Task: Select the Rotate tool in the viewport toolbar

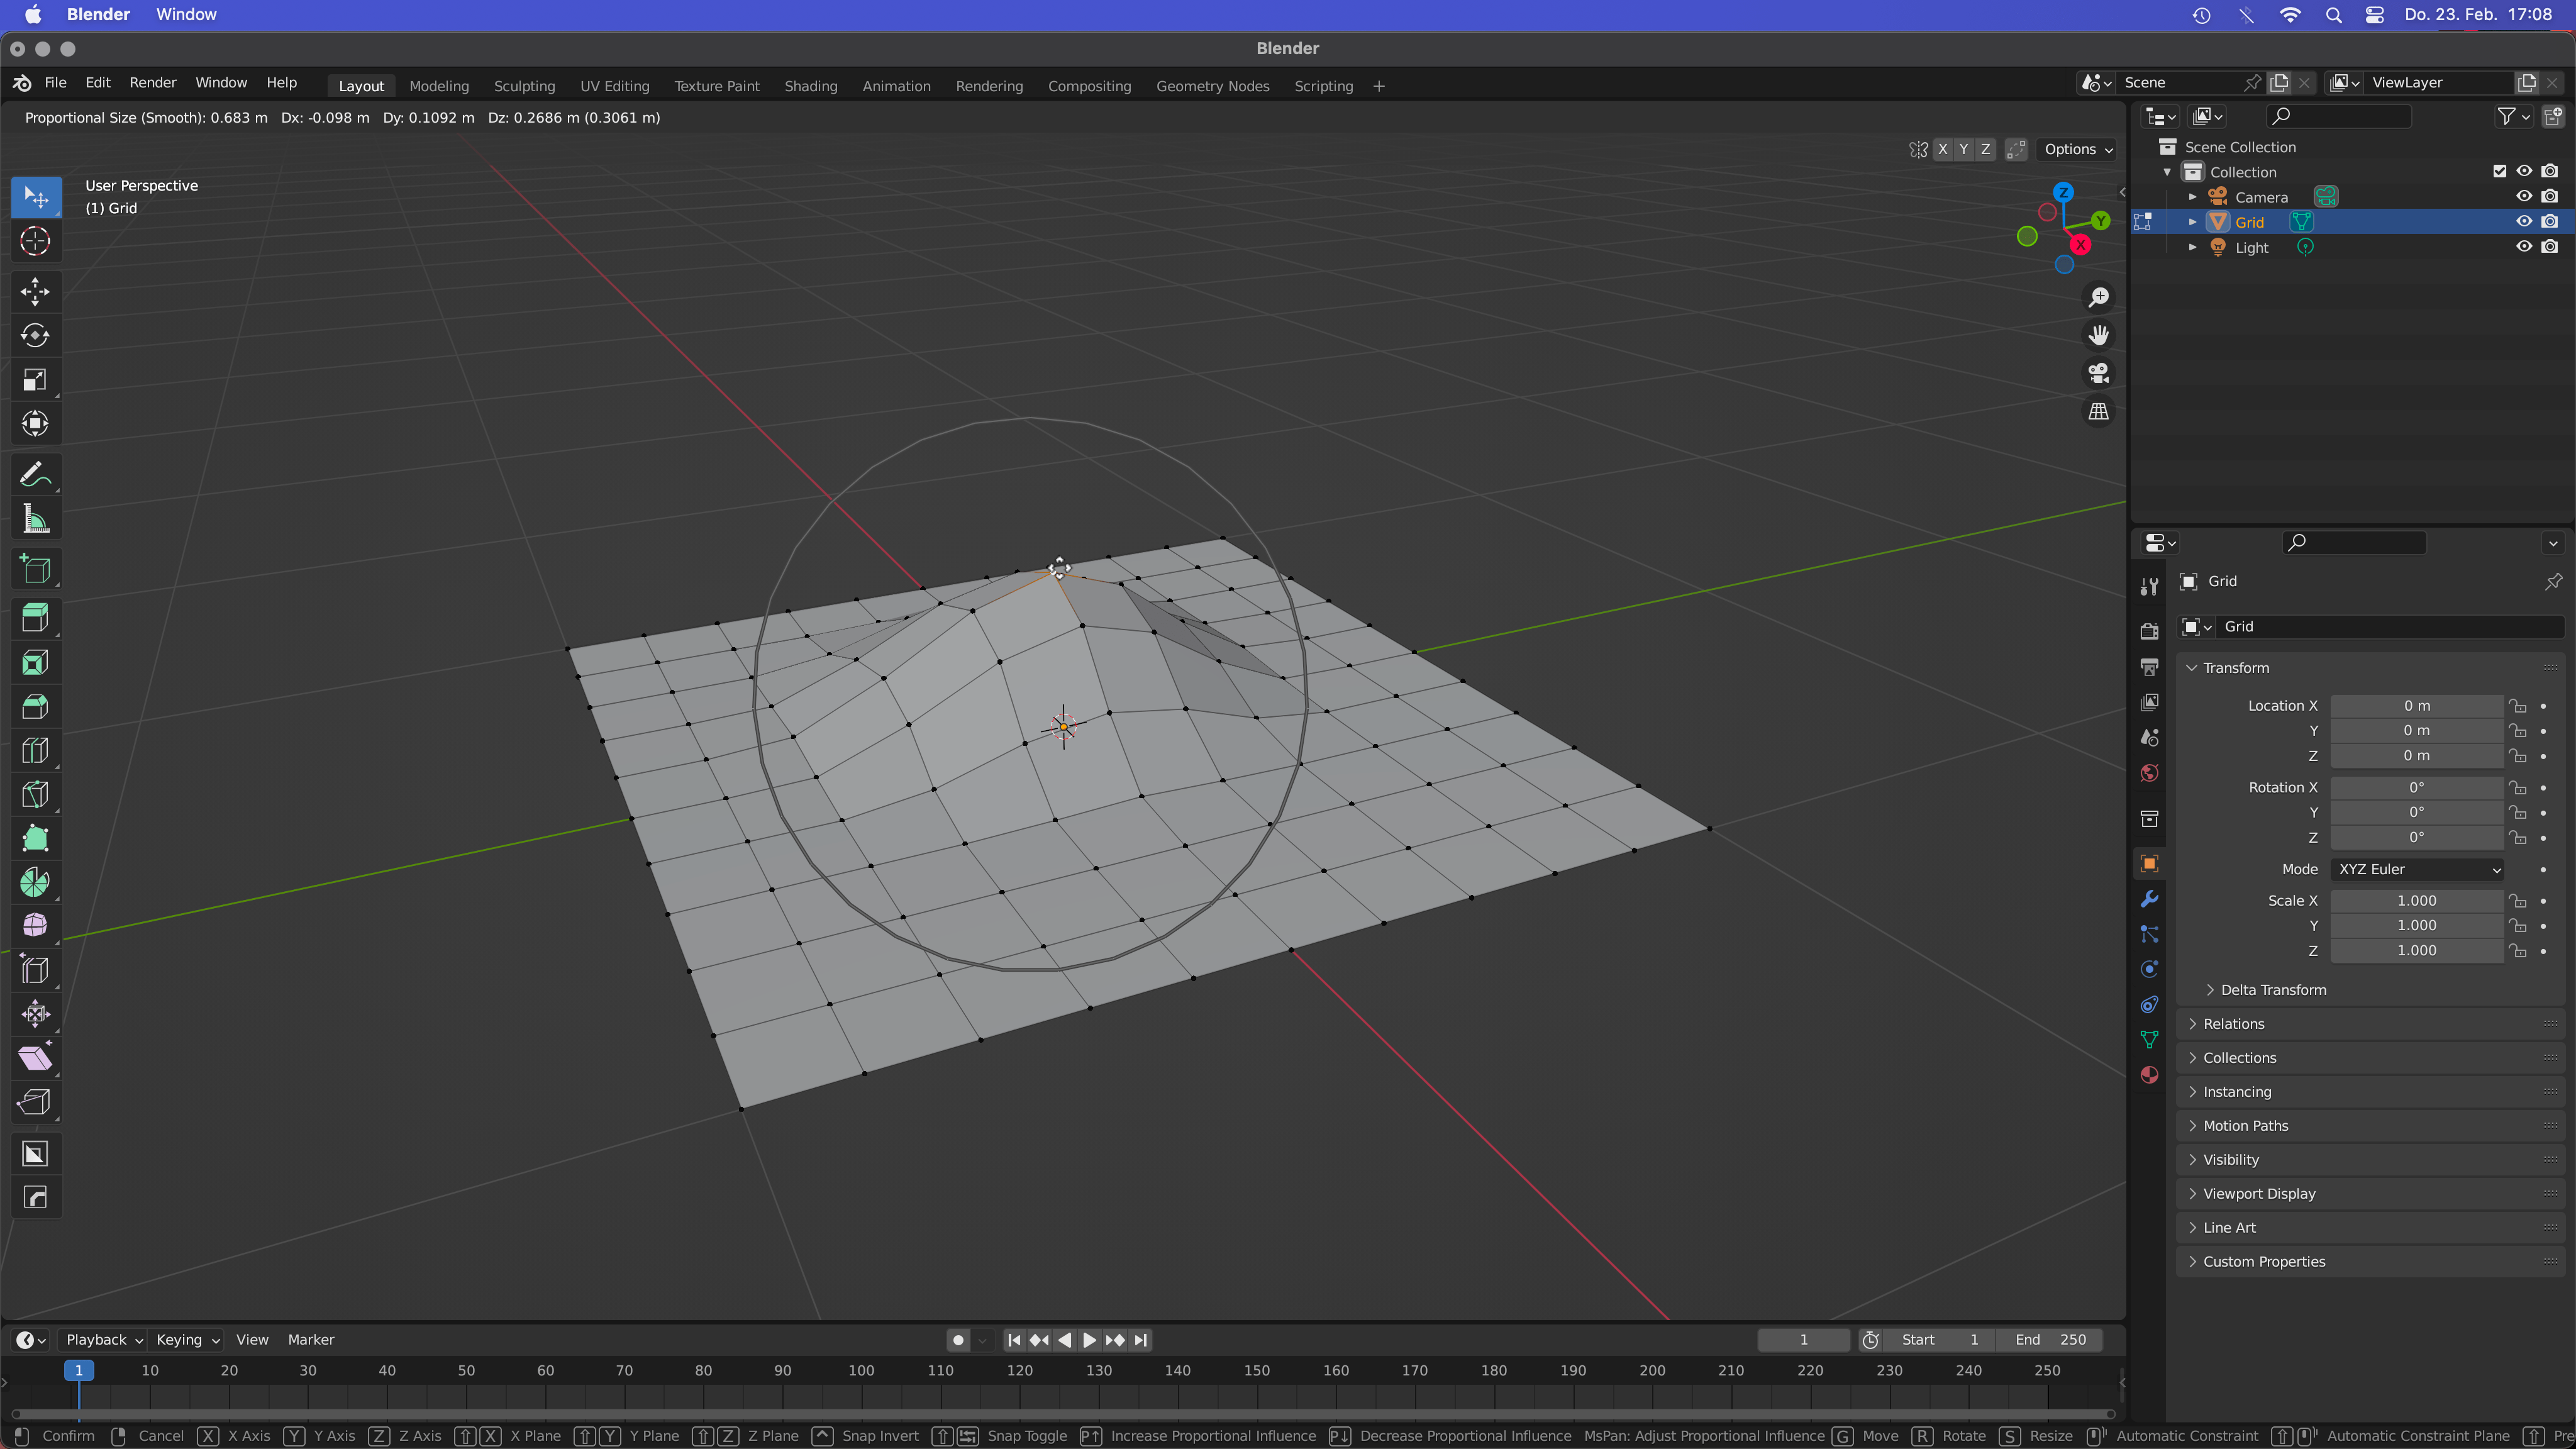Action: (35, 335)
